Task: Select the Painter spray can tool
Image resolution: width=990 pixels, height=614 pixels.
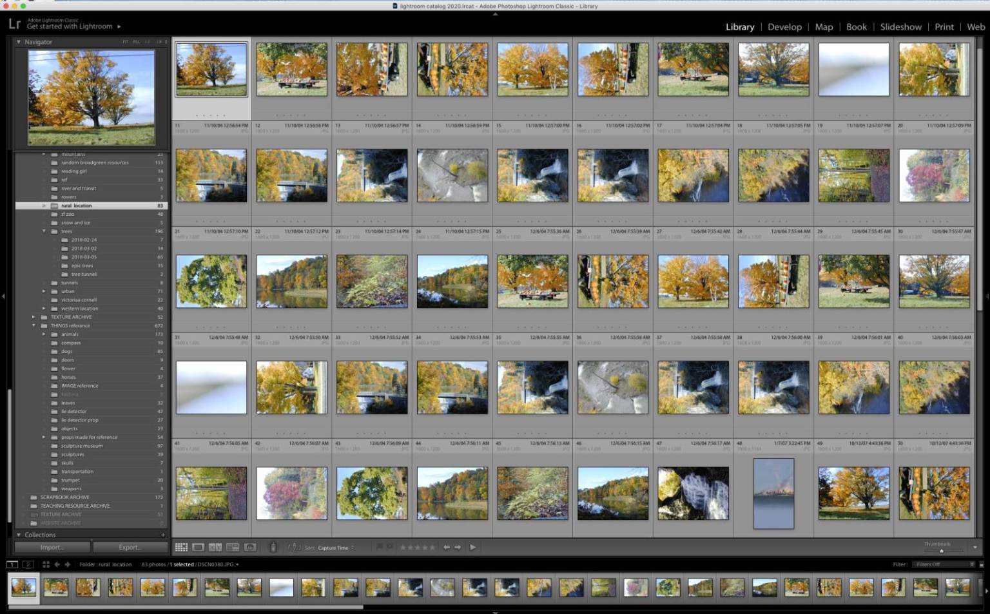Action: coord(273,547)
